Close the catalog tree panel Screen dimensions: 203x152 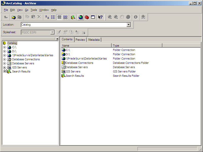click(x=57, y=39)
